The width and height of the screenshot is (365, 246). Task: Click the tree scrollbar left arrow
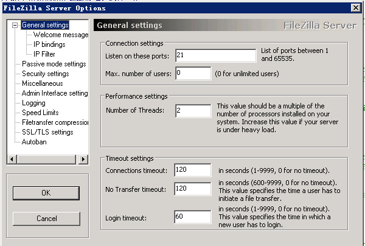point(12,160)
